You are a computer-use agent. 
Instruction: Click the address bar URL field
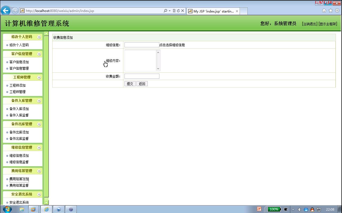(94, 11)
